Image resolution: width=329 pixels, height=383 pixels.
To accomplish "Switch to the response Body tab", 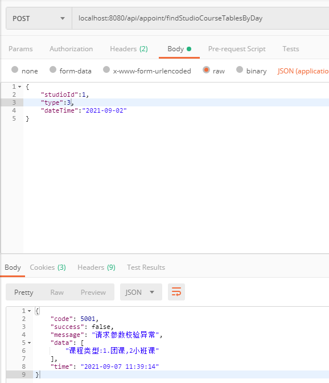I will pos(13,267).
